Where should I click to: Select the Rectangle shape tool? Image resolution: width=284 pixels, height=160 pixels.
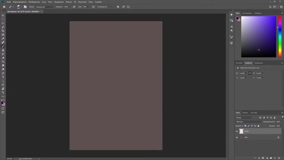click(x=3, y=85)
